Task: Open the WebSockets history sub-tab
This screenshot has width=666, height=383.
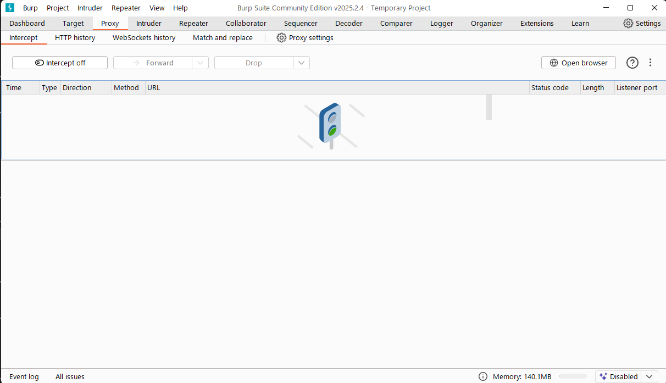Action: coord(144,37)
